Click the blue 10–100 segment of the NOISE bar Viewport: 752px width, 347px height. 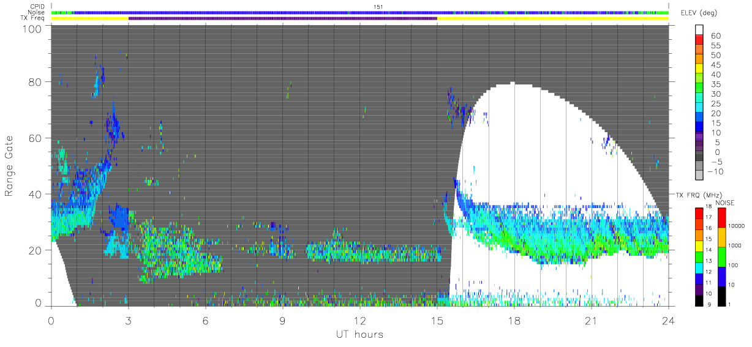pyautogui.click(x=721, y=277)
